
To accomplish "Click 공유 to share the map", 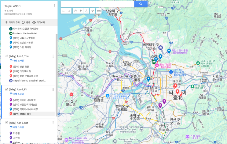I will (26, 22).
